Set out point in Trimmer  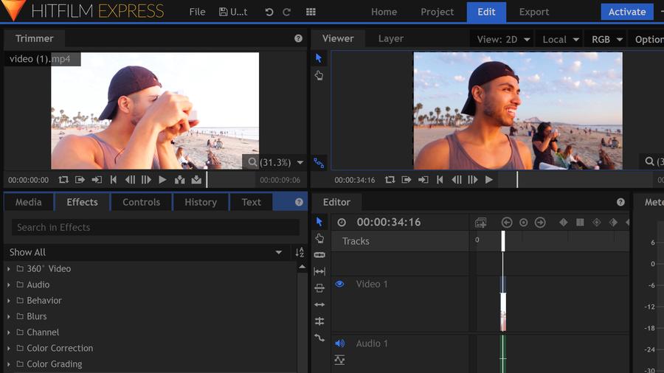point(97,180)
